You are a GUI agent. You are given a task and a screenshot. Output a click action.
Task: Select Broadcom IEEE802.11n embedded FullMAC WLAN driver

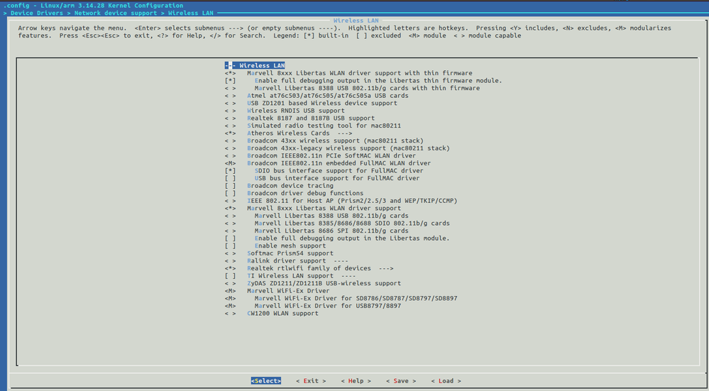[x=328, y=163]
